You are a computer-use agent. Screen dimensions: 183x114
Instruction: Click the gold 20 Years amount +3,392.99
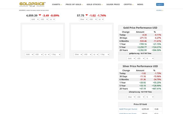click(x=142, y=50)
